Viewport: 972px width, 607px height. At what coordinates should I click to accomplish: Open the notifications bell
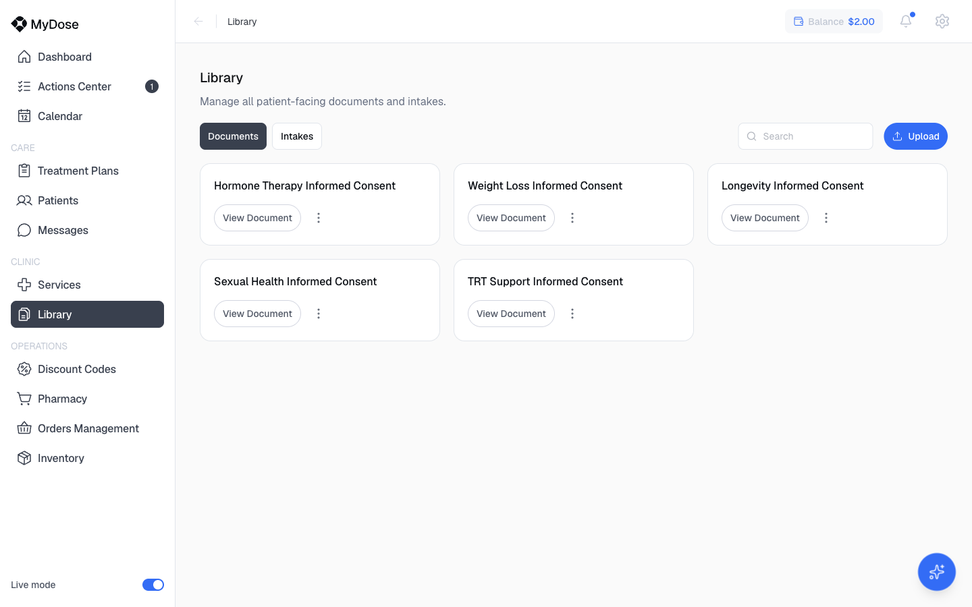coord(906,21)
